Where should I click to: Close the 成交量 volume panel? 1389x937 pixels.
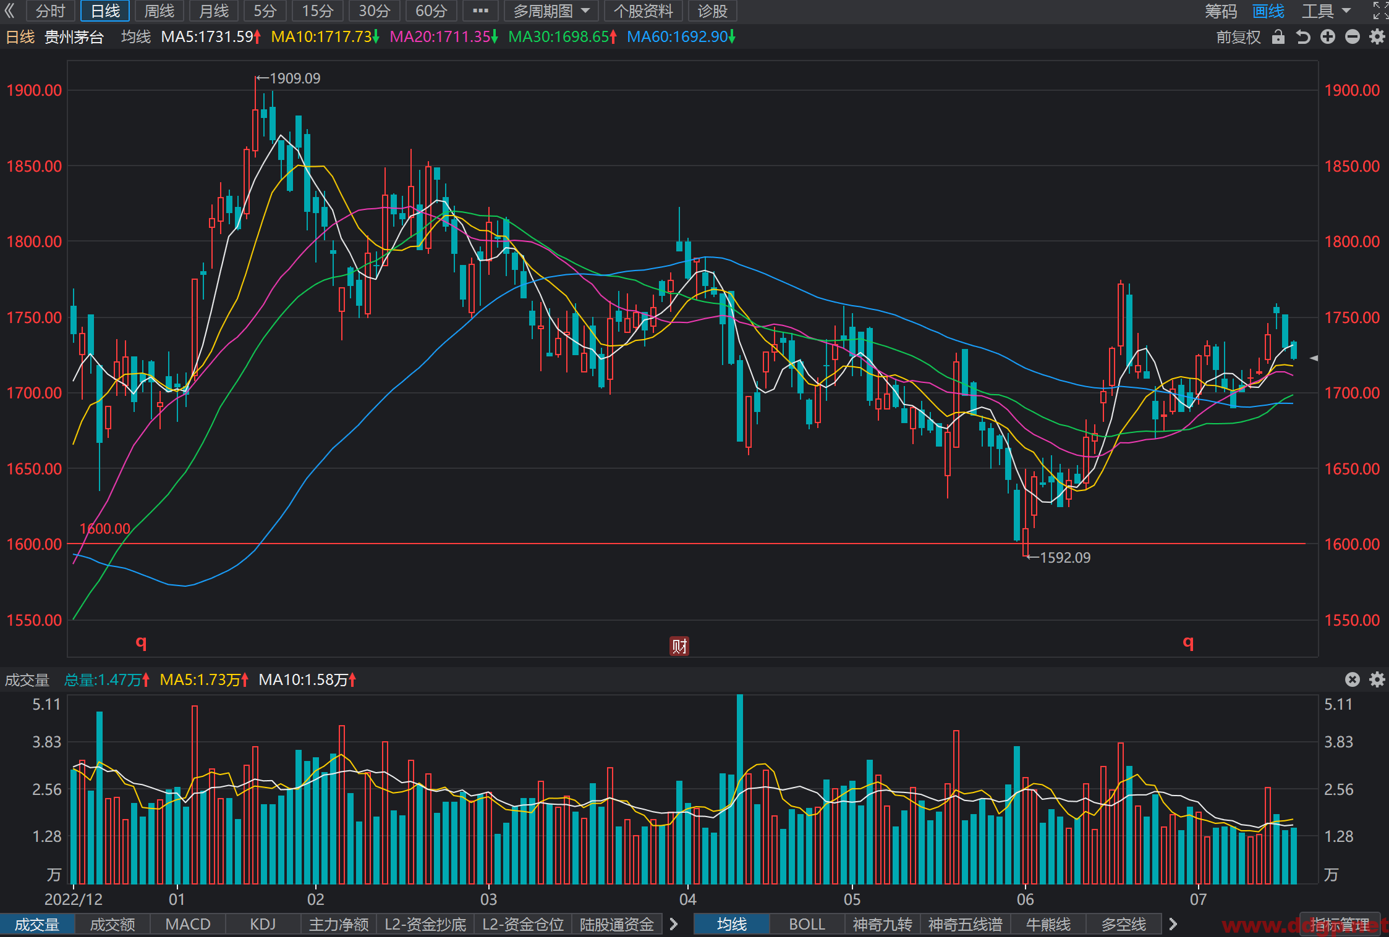pos(1353,679)
